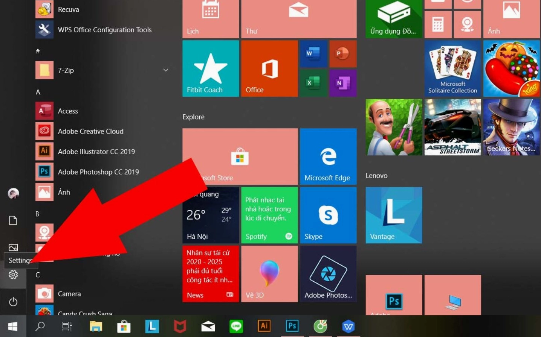This screenshot has width=541, height=337.
Task: Open the Office tile
Action: (x=269, y=68)
